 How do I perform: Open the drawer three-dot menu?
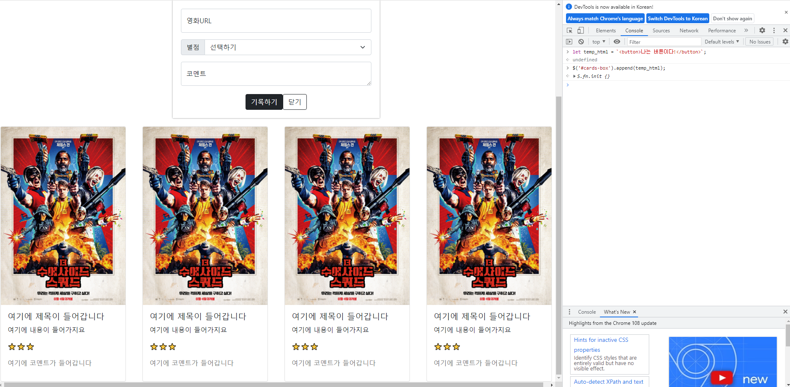tap(569, 312)
